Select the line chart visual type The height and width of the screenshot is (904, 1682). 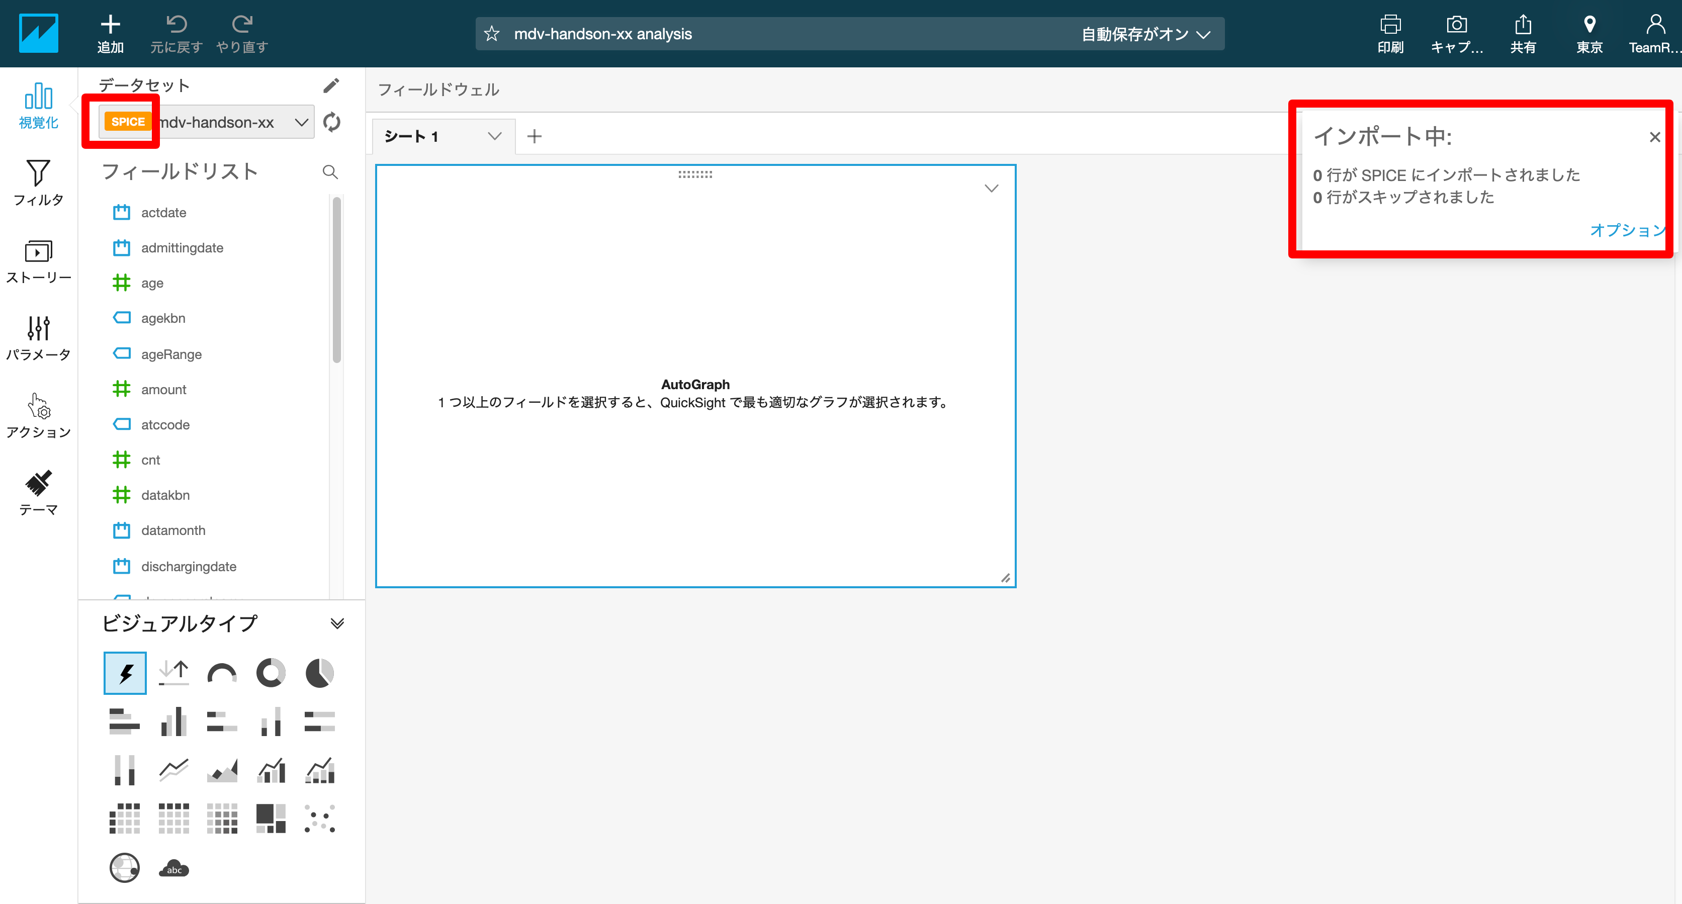pos(173,770)
